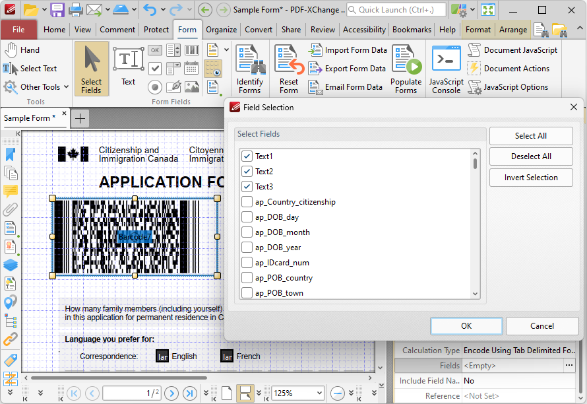Viewport: 587px width, 404px height.
Task: Enable the ap_DOB_year checkbox
Action: coord(247,248)
